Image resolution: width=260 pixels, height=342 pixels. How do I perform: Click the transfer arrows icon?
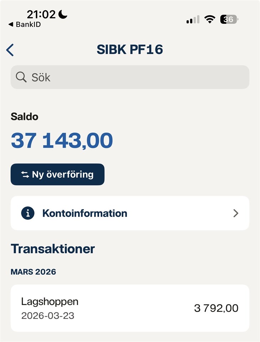25,175
